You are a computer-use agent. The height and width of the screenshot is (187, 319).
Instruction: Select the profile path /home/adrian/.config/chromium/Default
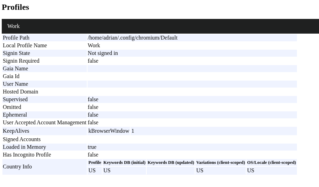[132, 38]
